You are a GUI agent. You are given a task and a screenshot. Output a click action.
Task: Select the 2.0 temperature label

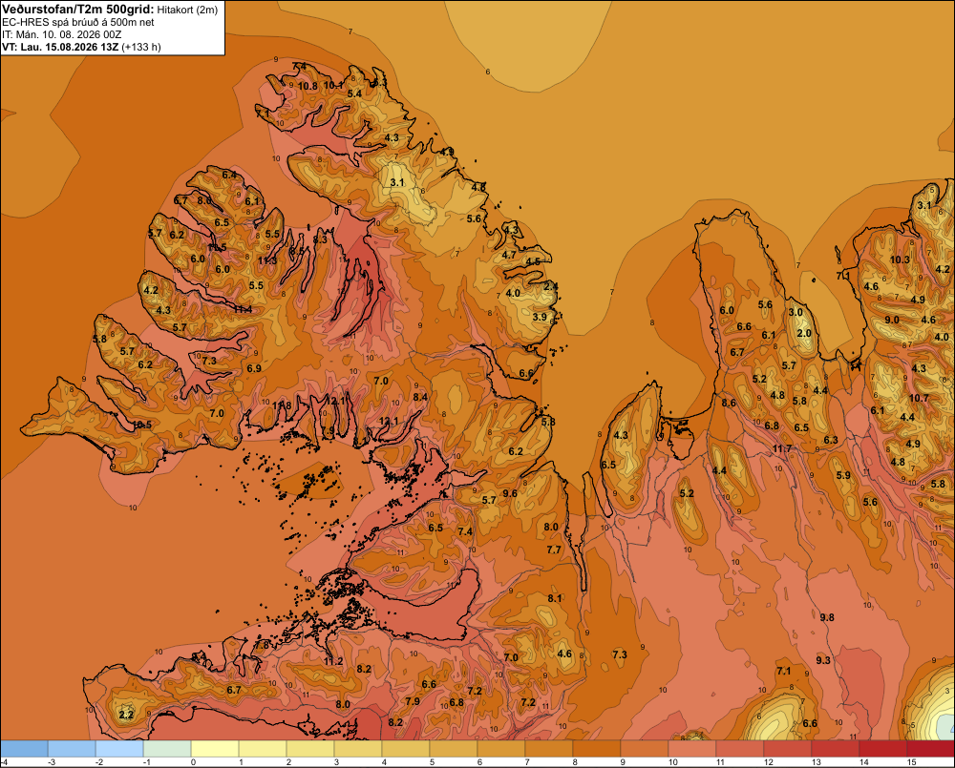pos(804,333)
